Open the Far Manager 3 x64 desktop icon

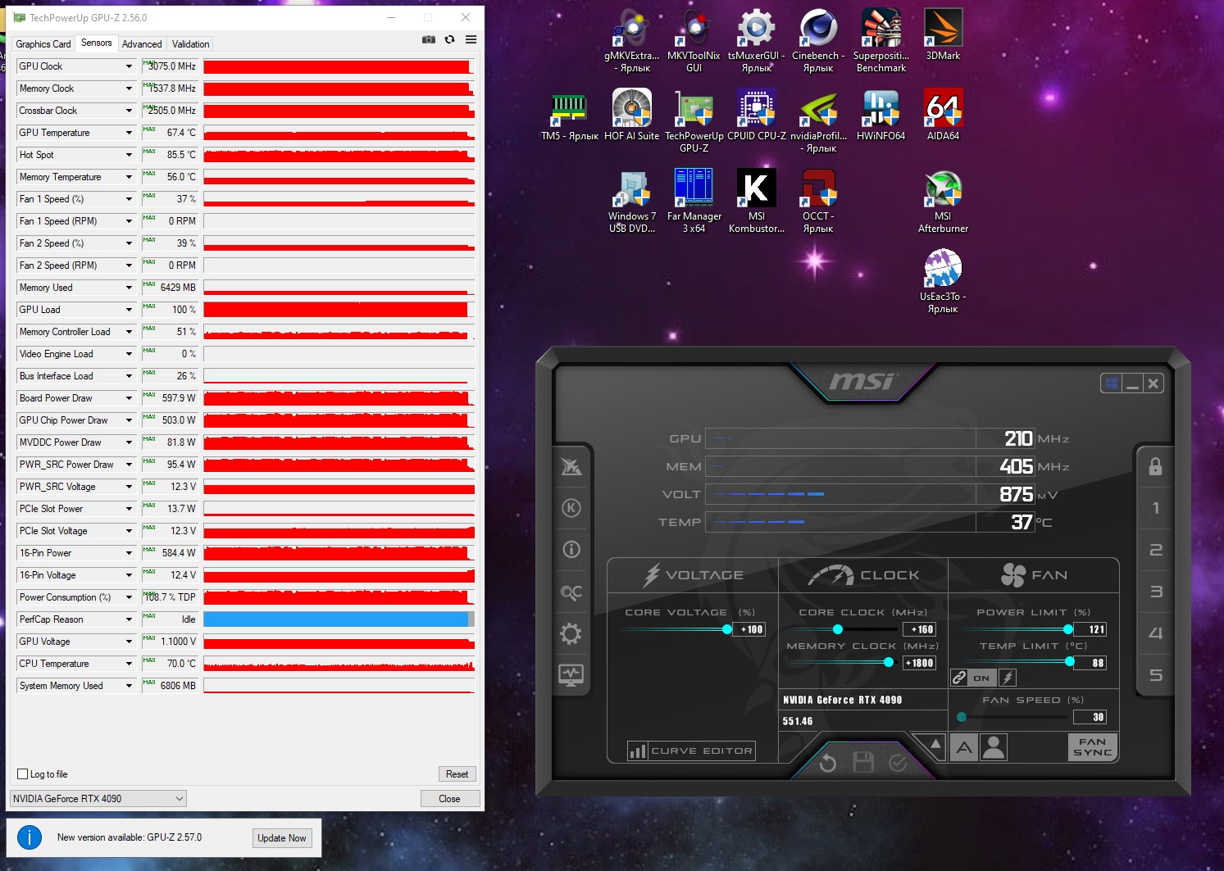694,201
